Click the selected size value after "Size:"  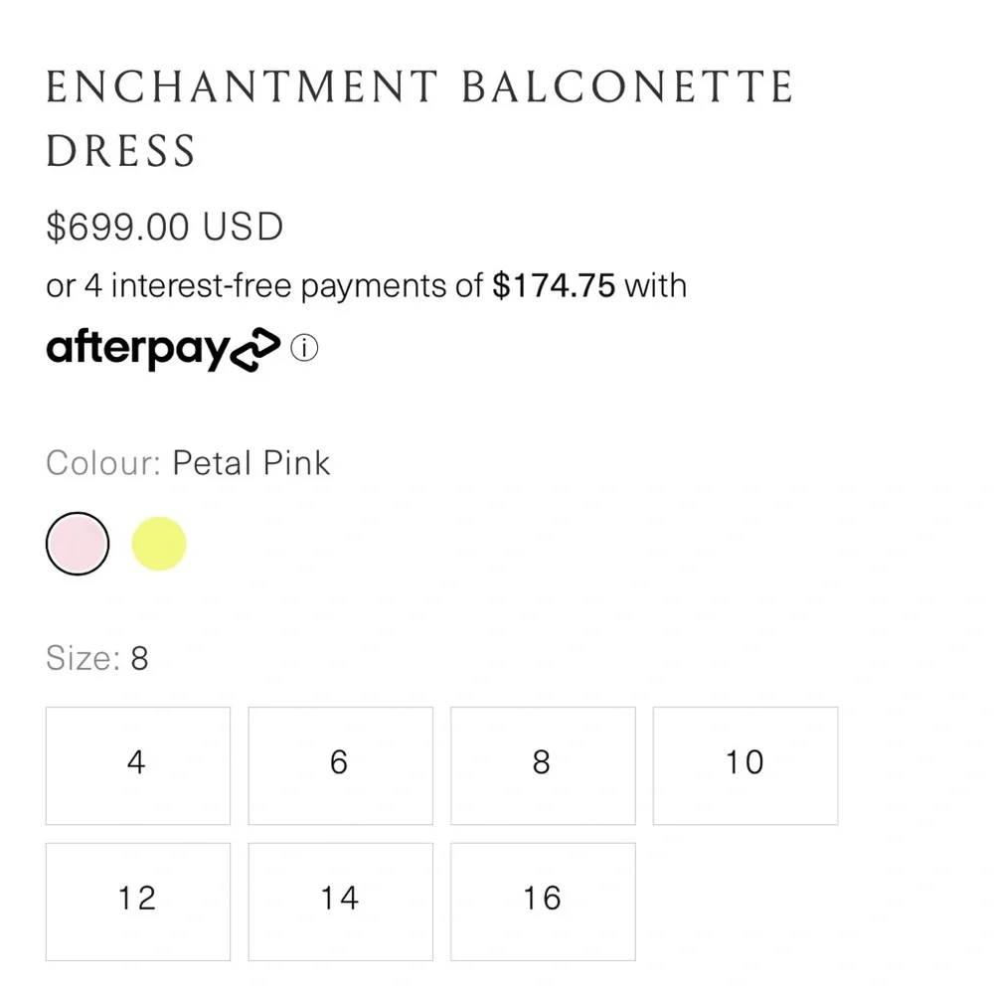[140, 658]
